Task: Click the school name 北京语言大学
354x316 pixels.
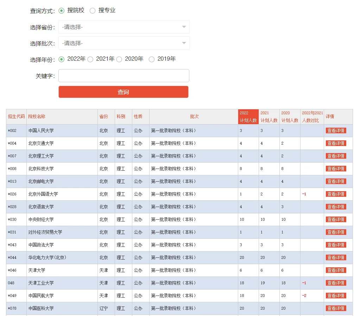Action: coord(41,207)
